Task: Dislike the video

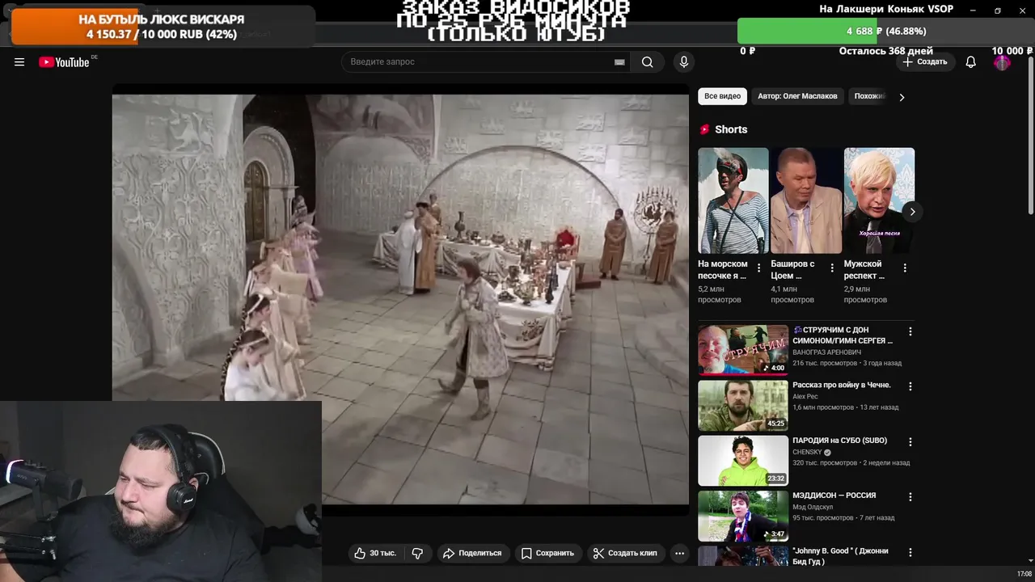Action: click(x=417, y=553)
